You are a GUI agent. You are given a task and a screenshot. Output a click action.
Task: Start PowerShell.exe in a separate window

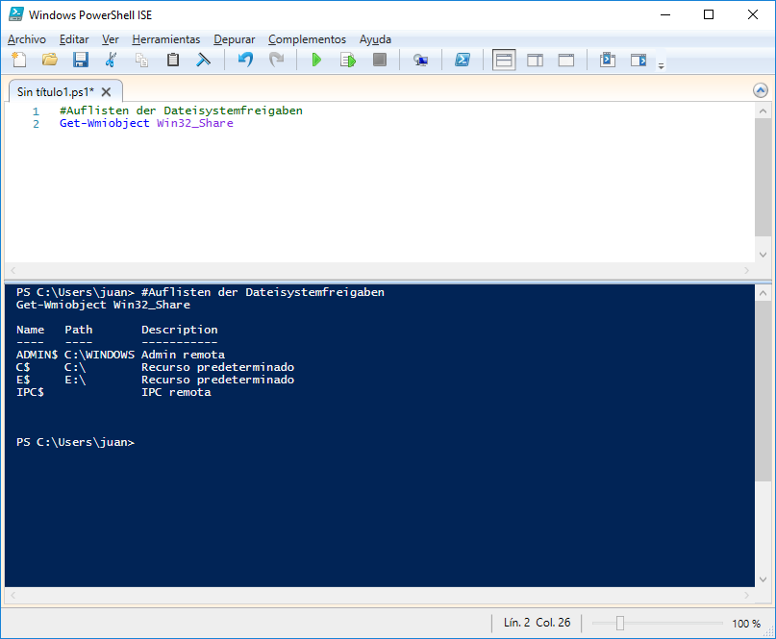pos(463,60)
